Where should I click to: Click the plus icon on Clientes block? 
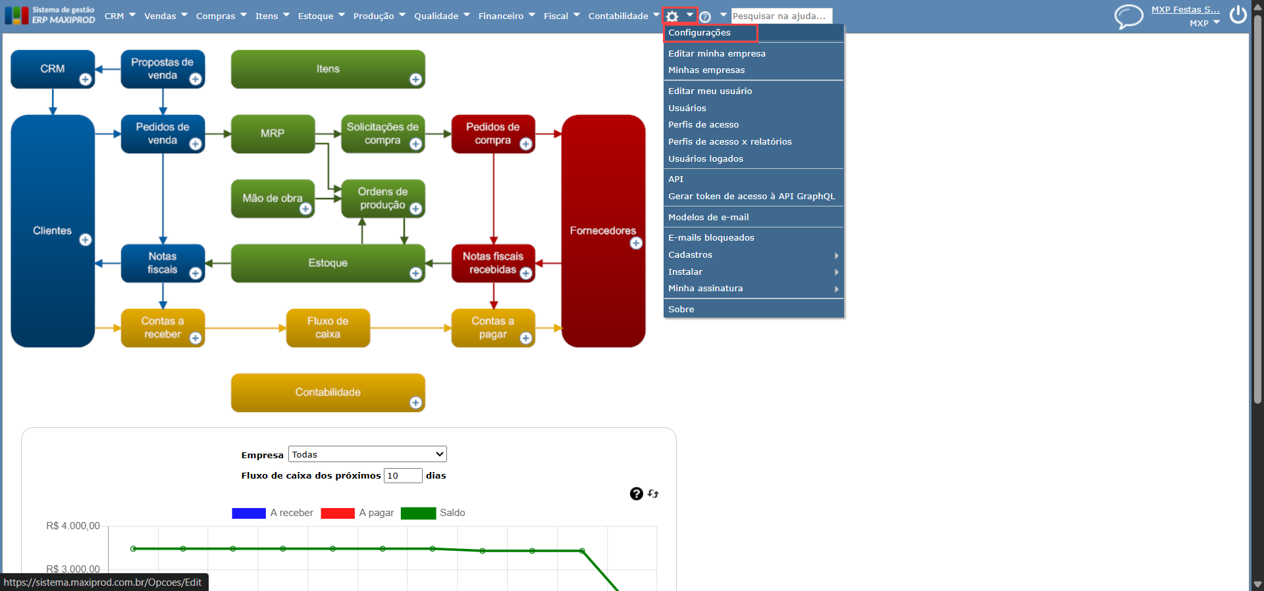[x=86, y=240]
